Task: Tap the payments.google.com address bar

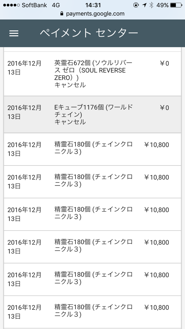Action: (x=93, y=13)
